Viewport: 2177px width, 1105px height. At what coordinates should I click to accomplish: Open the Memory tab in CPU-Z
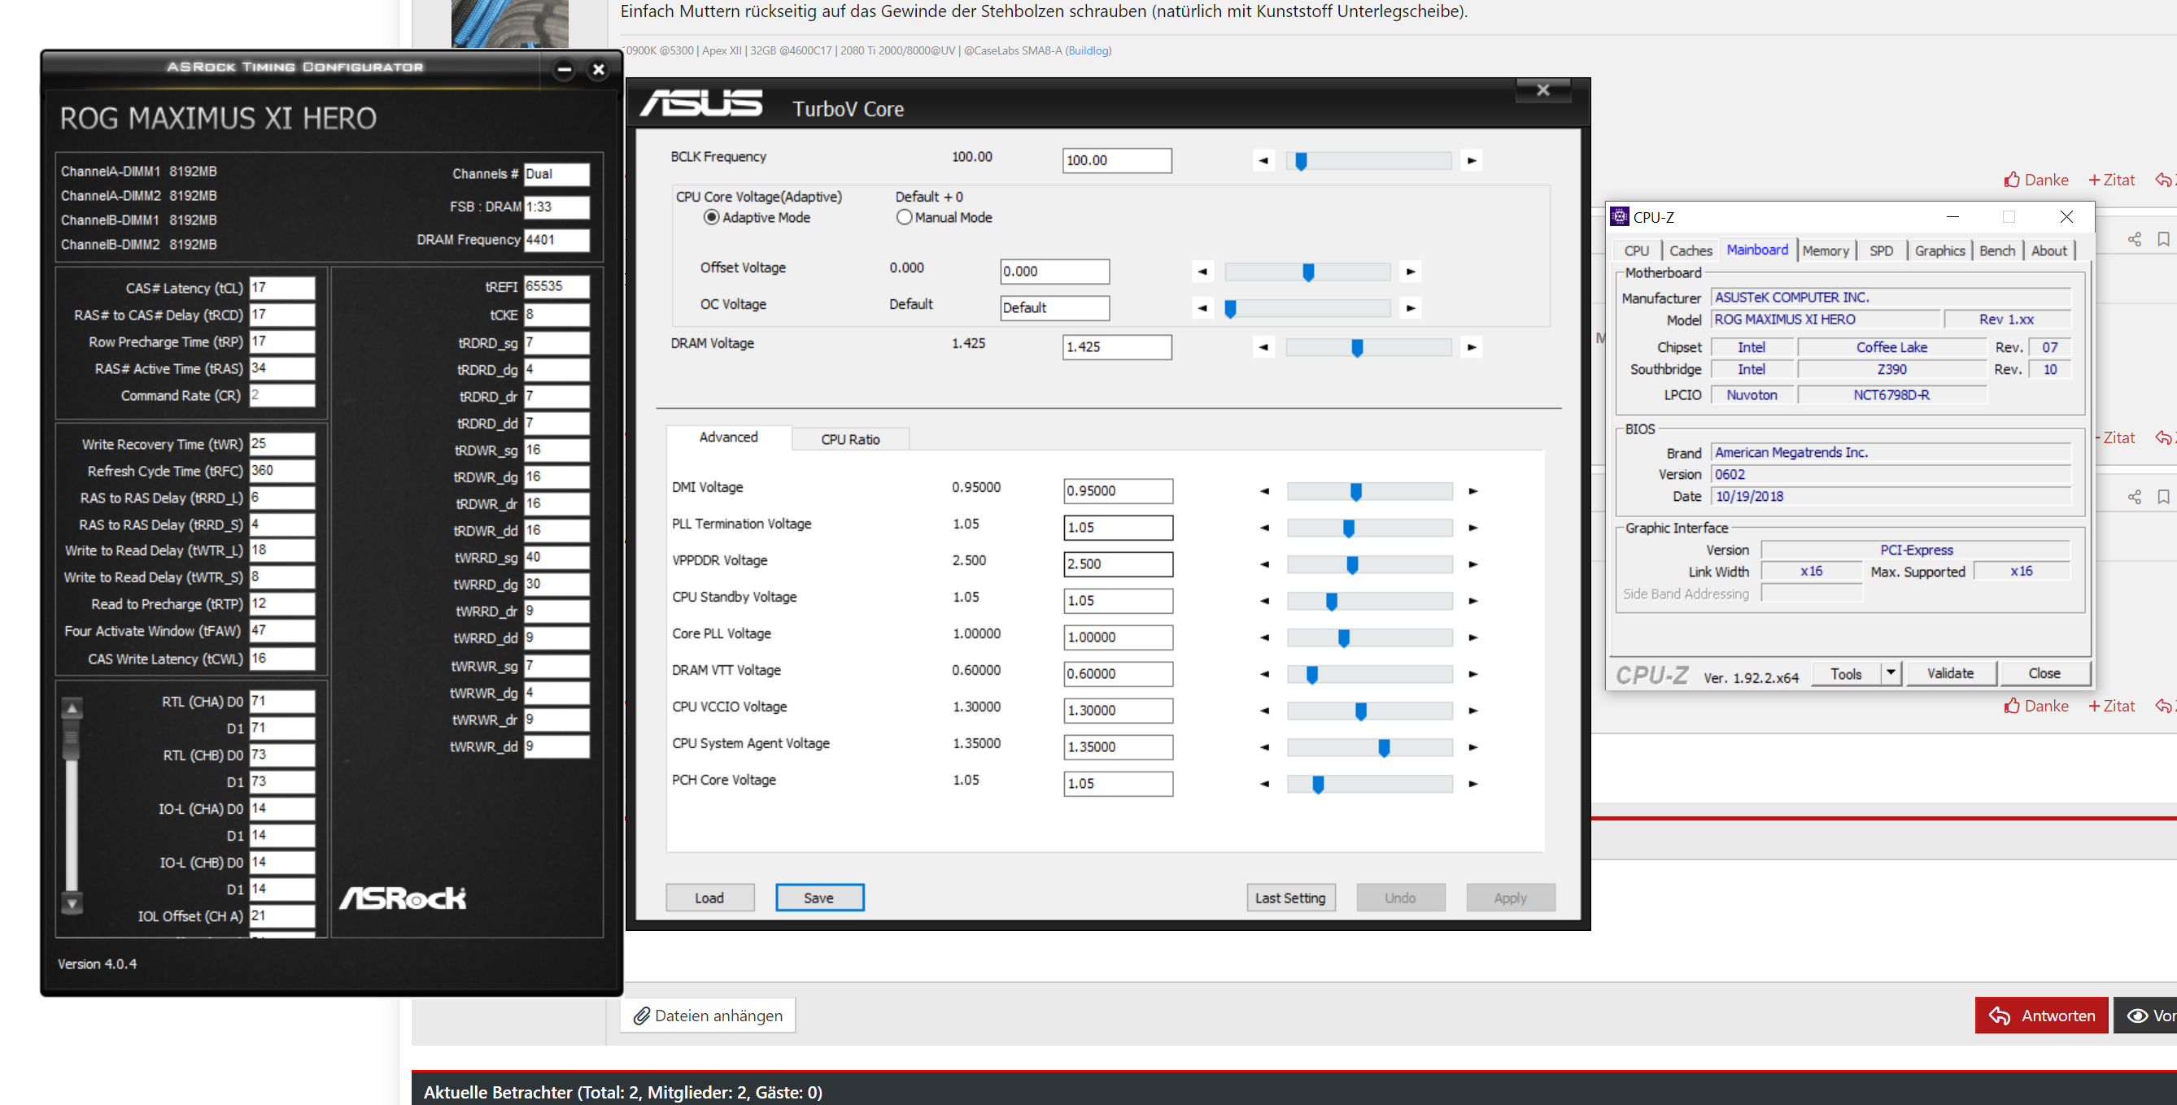point(1826,251)
